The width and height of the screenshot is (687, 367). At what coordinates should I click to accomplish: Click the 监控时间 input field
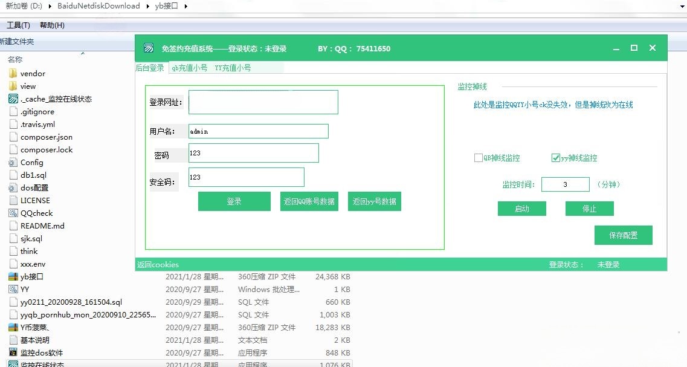[565, 184]
